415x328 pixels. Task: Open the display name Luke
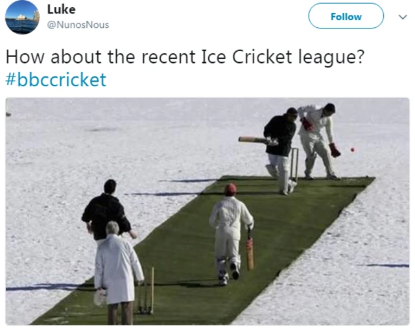click(62, 10)
